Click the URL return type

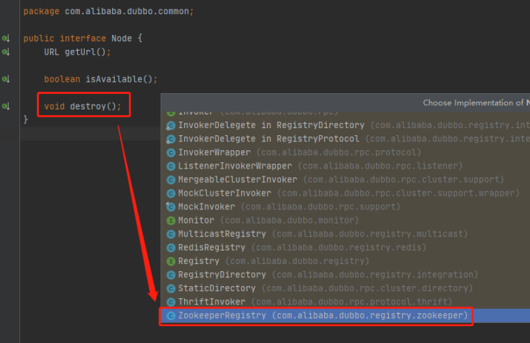51,52
